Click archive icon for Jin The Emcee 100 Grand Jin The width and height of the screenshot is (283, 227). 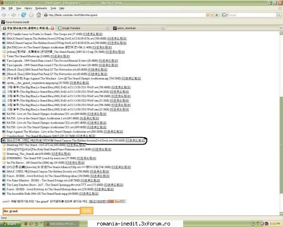tap(4, 163)
